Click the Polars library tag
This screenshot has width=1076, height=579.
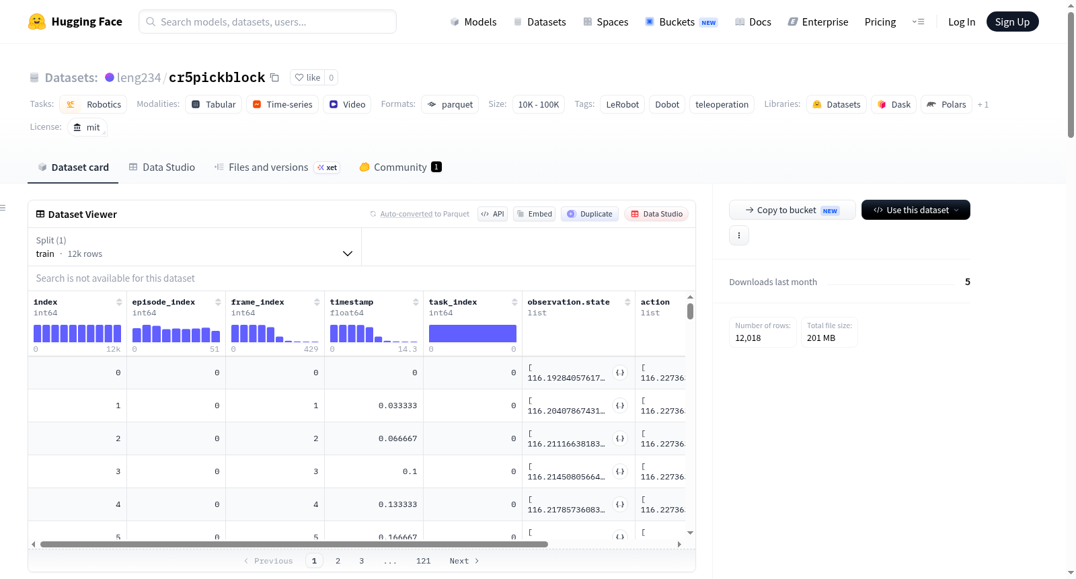click(946, 104)
